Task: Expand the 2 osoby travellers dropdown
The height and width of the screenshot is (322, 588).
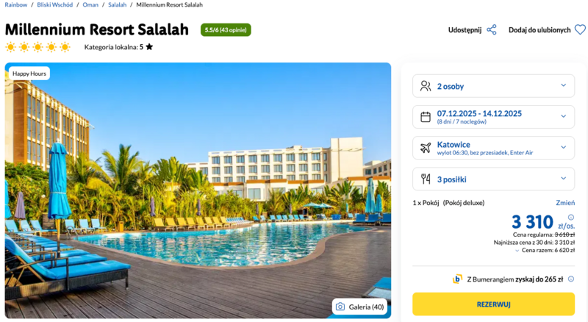Action: [x=564, y=86]
